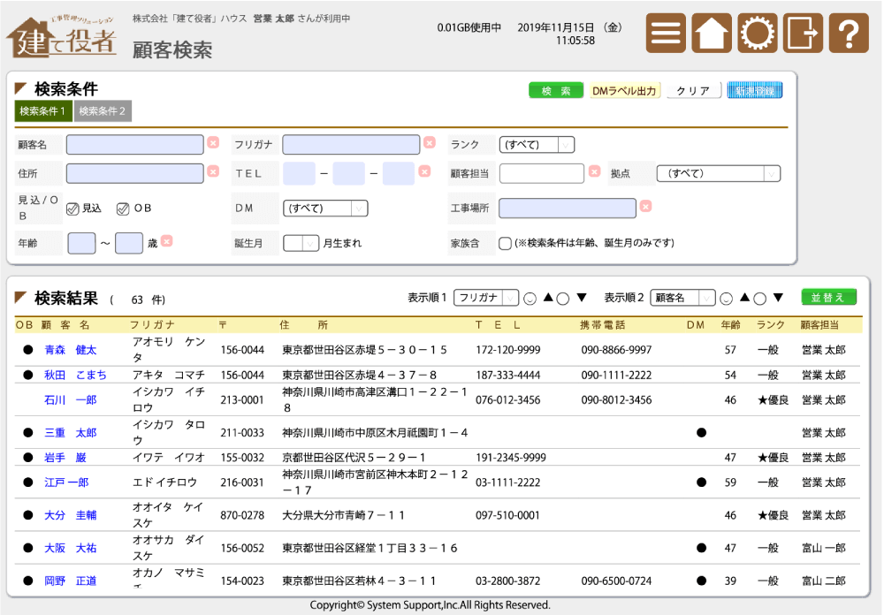Open customer 大分 圭輔 link
The height and width of the screenshot is (615, 884).
pos(71,515)
